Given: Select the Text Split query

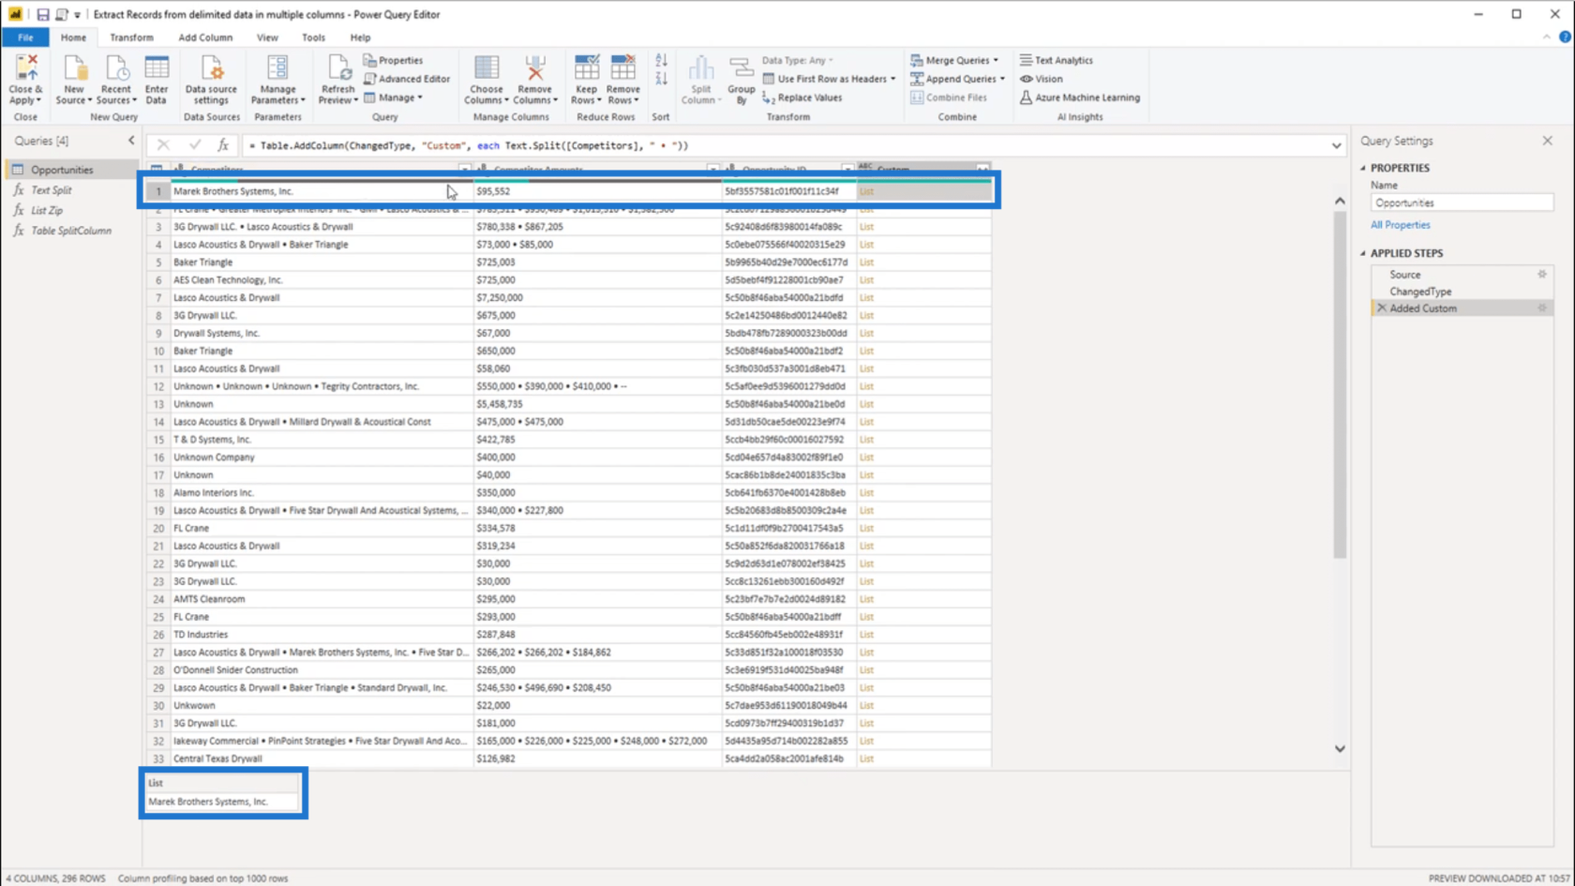Looking at the screenshot, I should click(52, 190).
